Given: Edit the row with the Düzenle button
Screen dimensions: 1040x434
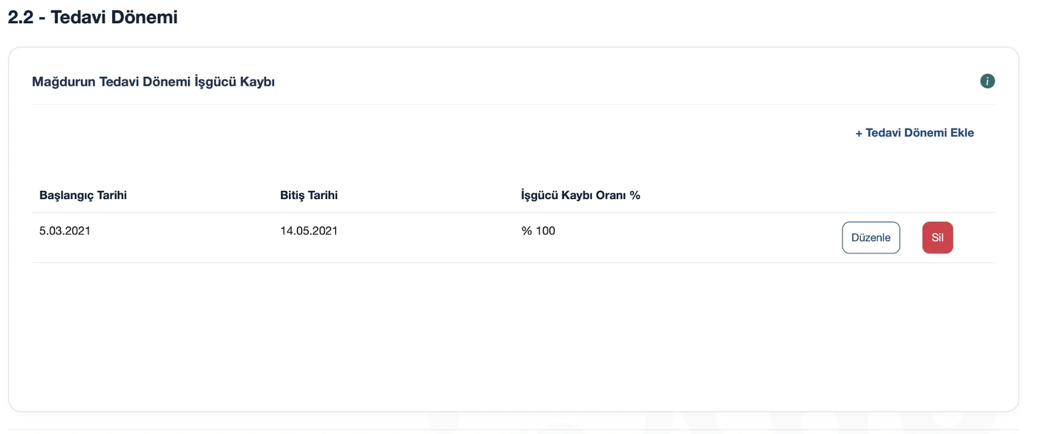Looking at the screenshot, I should coord(871,238).
